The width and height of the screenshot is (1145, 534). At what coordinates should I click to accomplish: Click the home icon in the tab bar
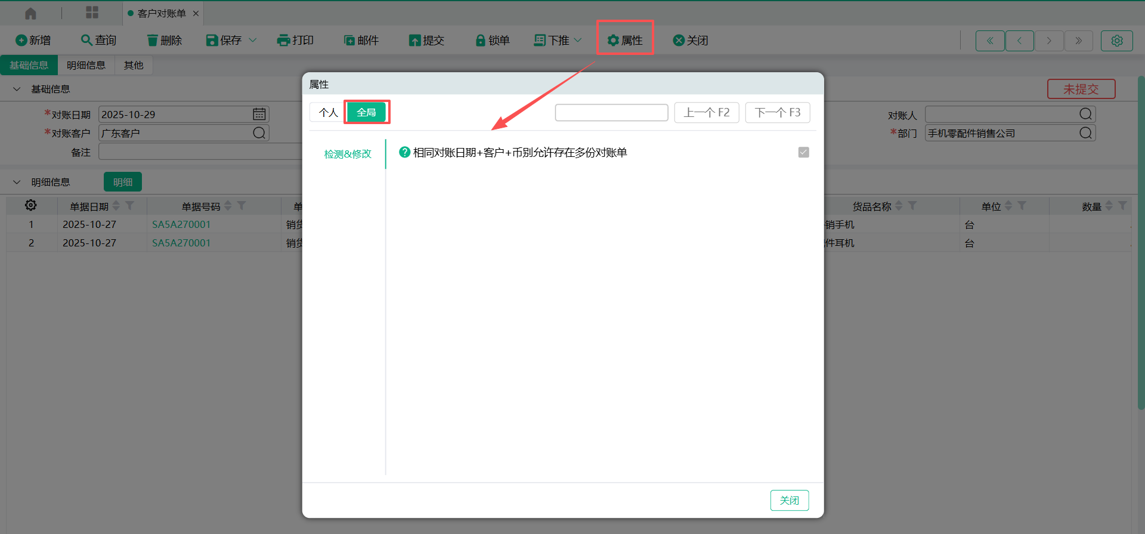coord(30,13)
